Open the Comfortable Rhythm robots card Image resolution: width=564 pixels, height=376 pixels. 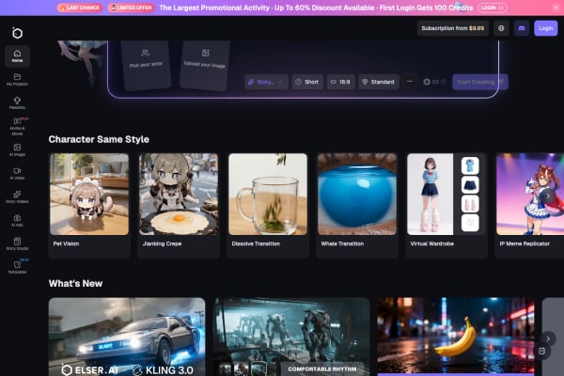pyautogui.click(x=291, y=337)
